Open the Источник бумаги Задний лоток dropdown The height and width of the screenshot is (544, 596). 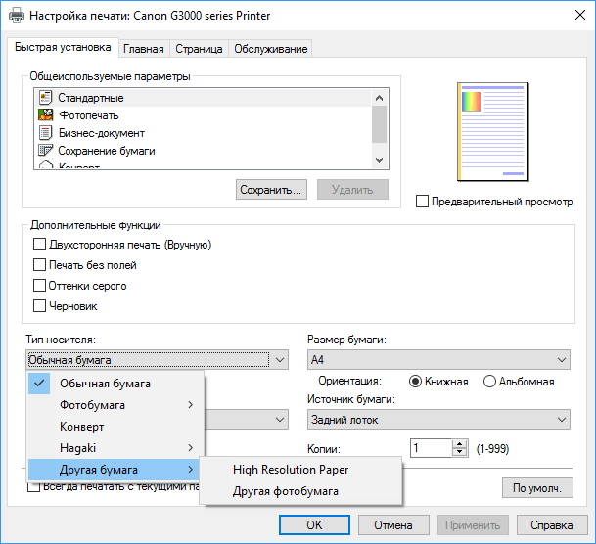pos(438,420)
